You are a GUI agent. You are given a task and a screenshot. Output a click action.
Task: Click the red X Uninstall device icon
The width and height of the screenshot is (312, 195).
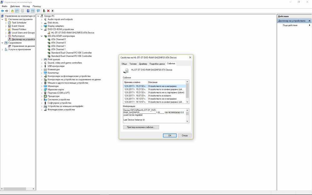click(48, 11)
